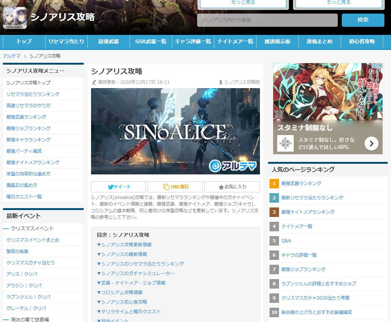Click the シノアリス攻略 site title
391x322 pixels.
(x=62, y=17)
